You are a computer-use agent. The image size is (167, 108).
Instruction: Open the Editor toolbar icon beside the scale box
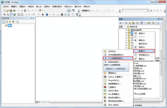click(69, 10)
